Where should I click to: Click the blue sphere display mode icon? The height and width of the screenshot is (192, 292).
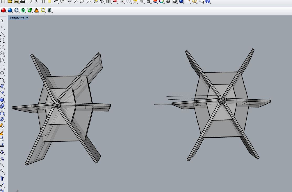(x=10, y=10)
